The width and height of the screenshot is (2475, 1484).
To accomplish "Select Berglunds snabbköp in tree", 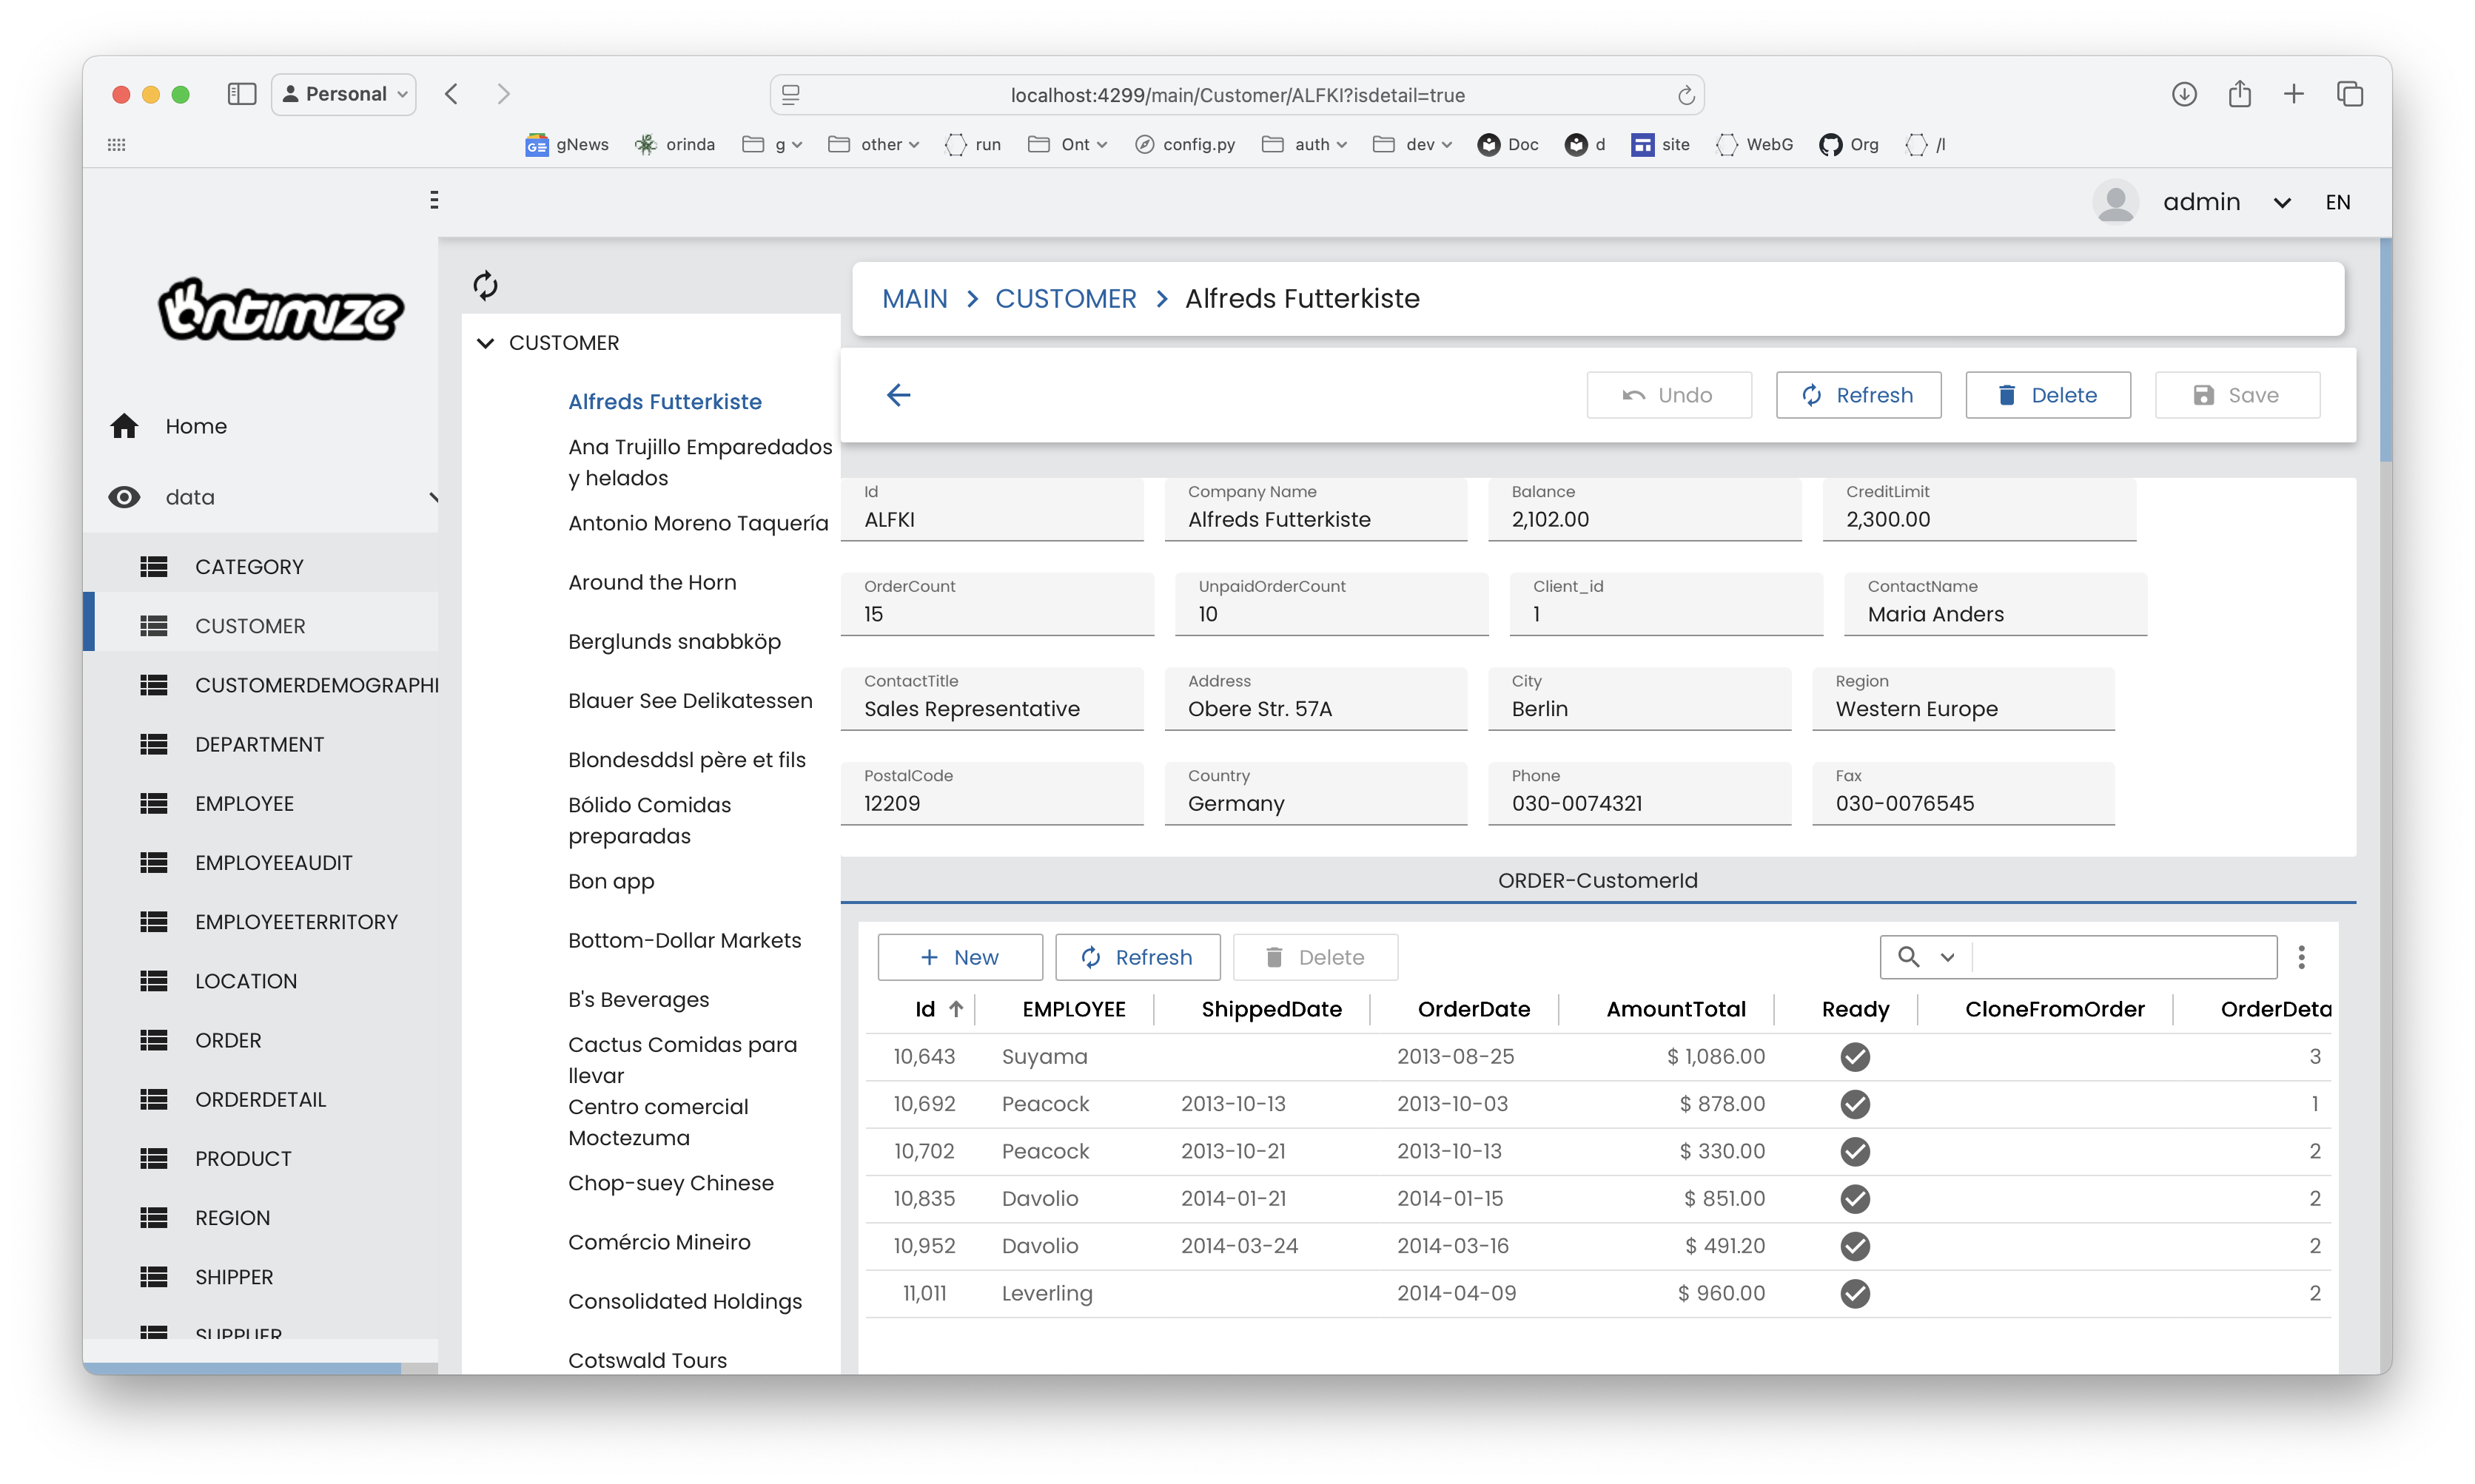I will 674,642.
